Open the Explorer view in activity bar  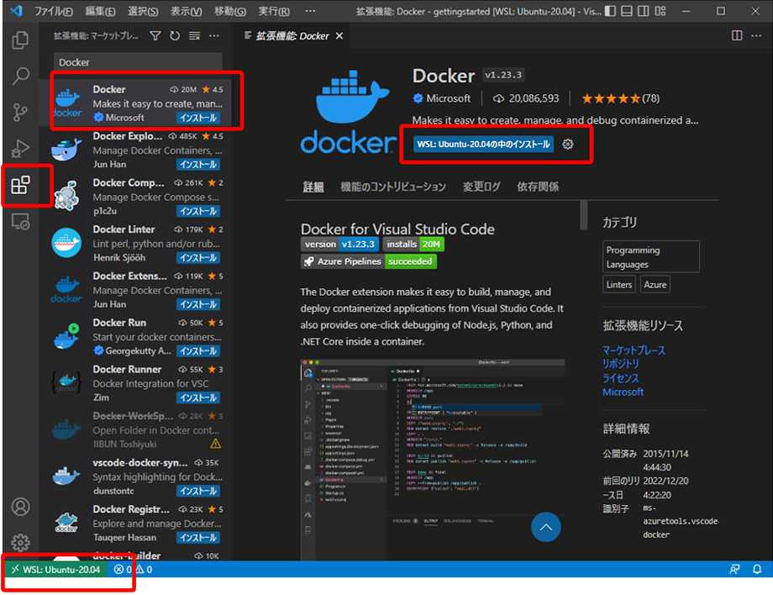(20, 40)
